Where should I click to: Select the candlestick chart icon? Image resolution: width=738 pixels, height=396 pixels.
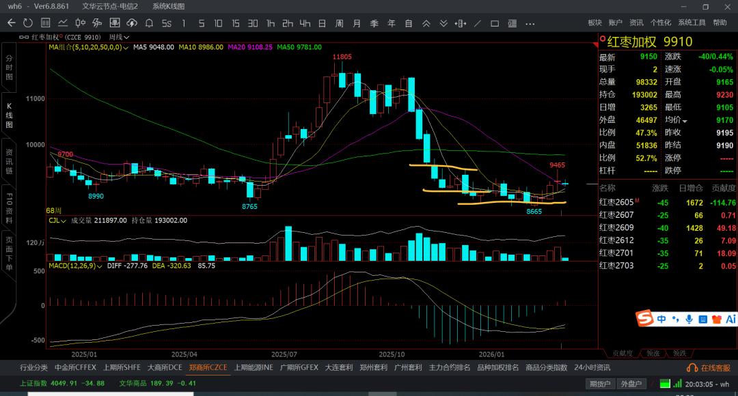(x=80, y=23)
